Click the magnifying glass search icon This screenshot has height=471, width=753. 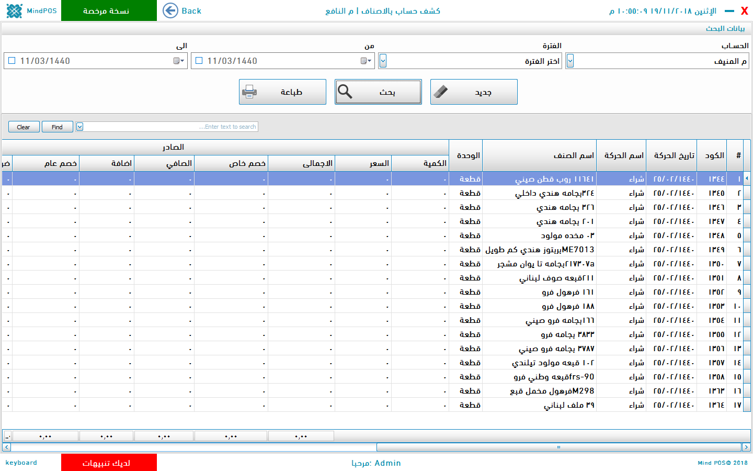click(345, 92)
